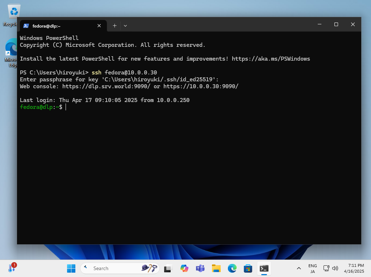
Task: Click the fedora@dlp prompt text
Action: [x=36, y=107]
